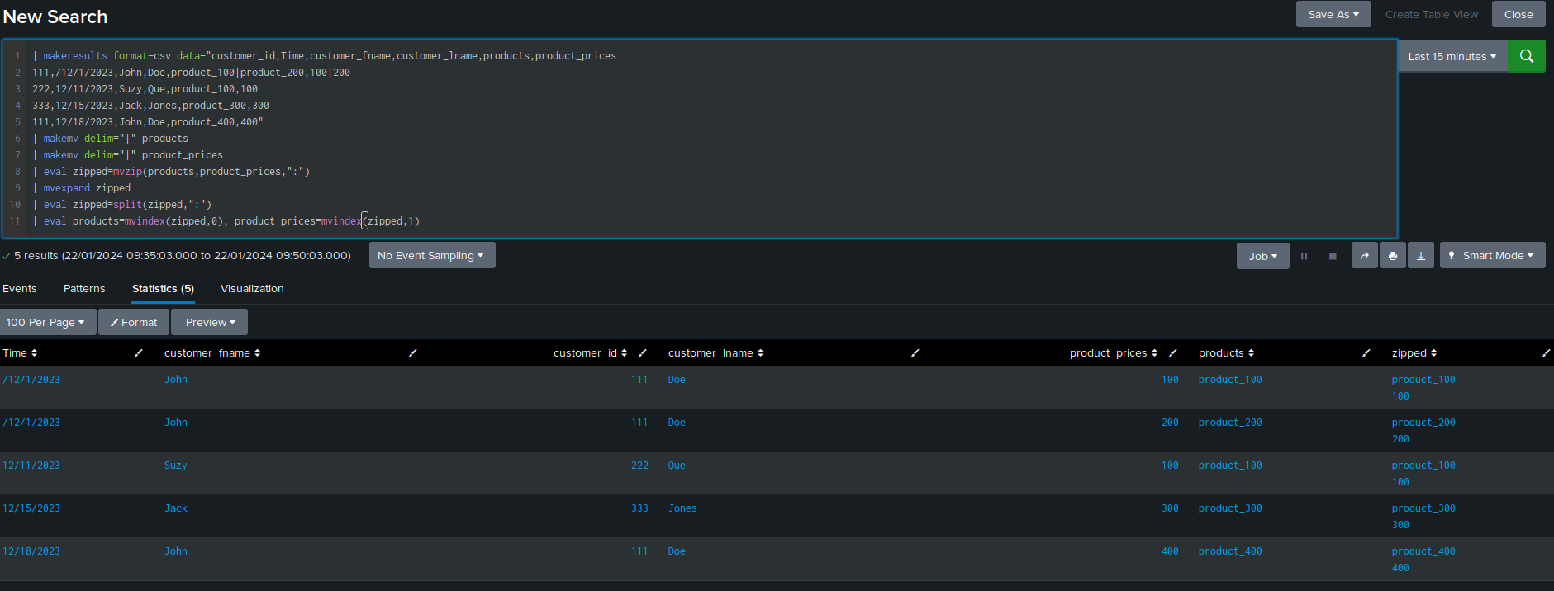Click the share job arrow icon
Viewport: 1554px width, 591px height.
point(1364,256)
